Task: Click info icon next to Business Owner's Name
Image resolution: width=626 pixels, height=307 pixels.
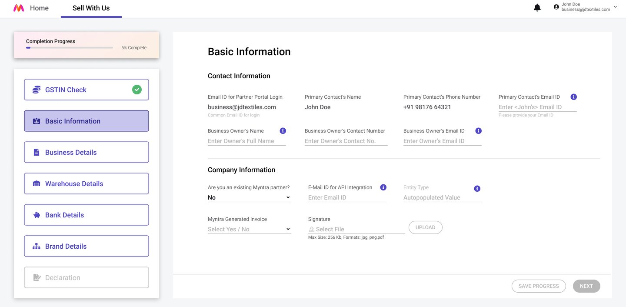Action: [x=283, y=131]
